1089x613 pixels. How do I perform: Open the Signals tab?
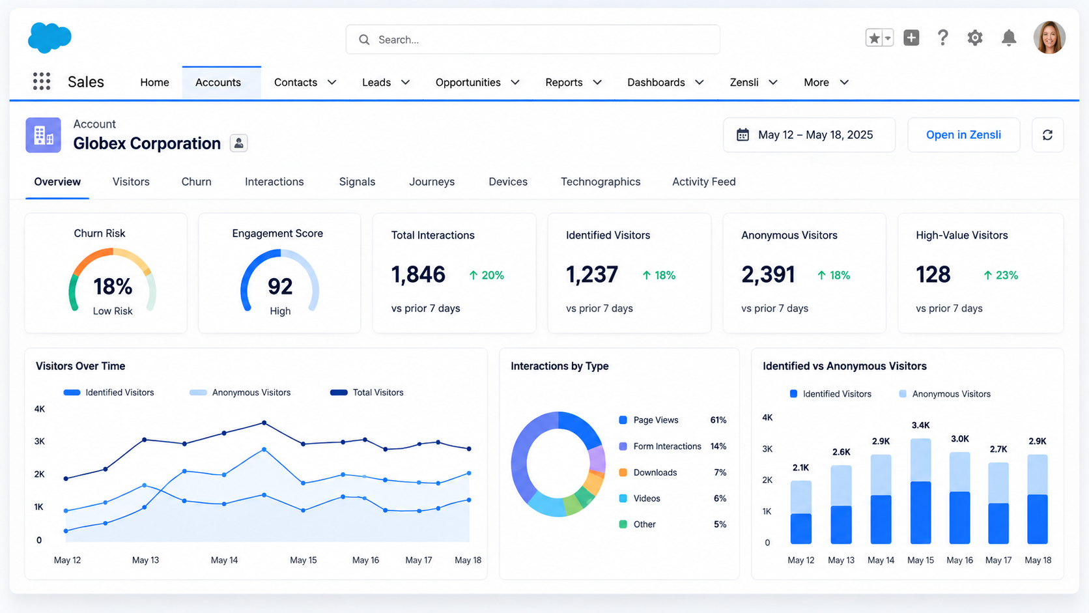pos(357,182)
